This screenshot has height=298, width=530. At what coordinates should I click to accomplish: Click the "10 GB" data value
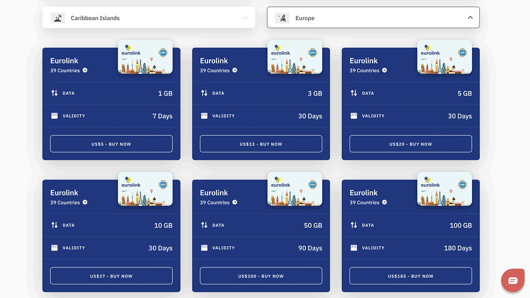click(163, 226)
